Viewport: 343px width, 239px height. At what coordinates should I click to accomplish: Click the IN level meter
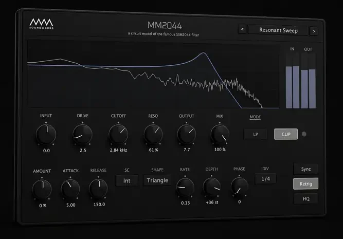pyautogui.click(x=293, y=81)
